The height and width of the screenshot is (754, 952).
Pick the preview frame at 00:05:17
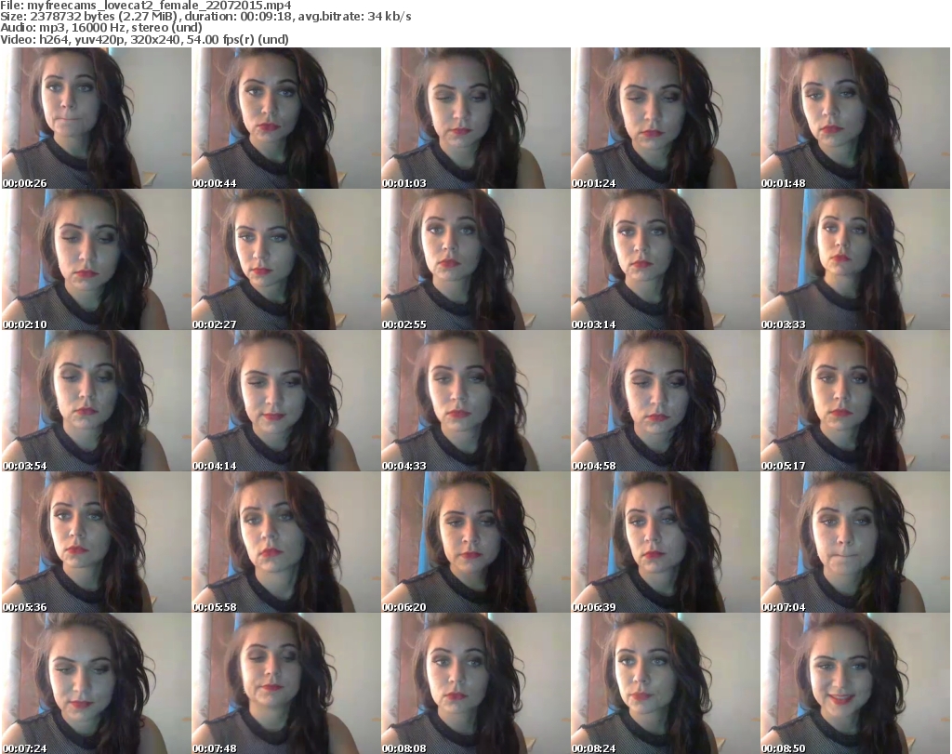tap(855, 402)
